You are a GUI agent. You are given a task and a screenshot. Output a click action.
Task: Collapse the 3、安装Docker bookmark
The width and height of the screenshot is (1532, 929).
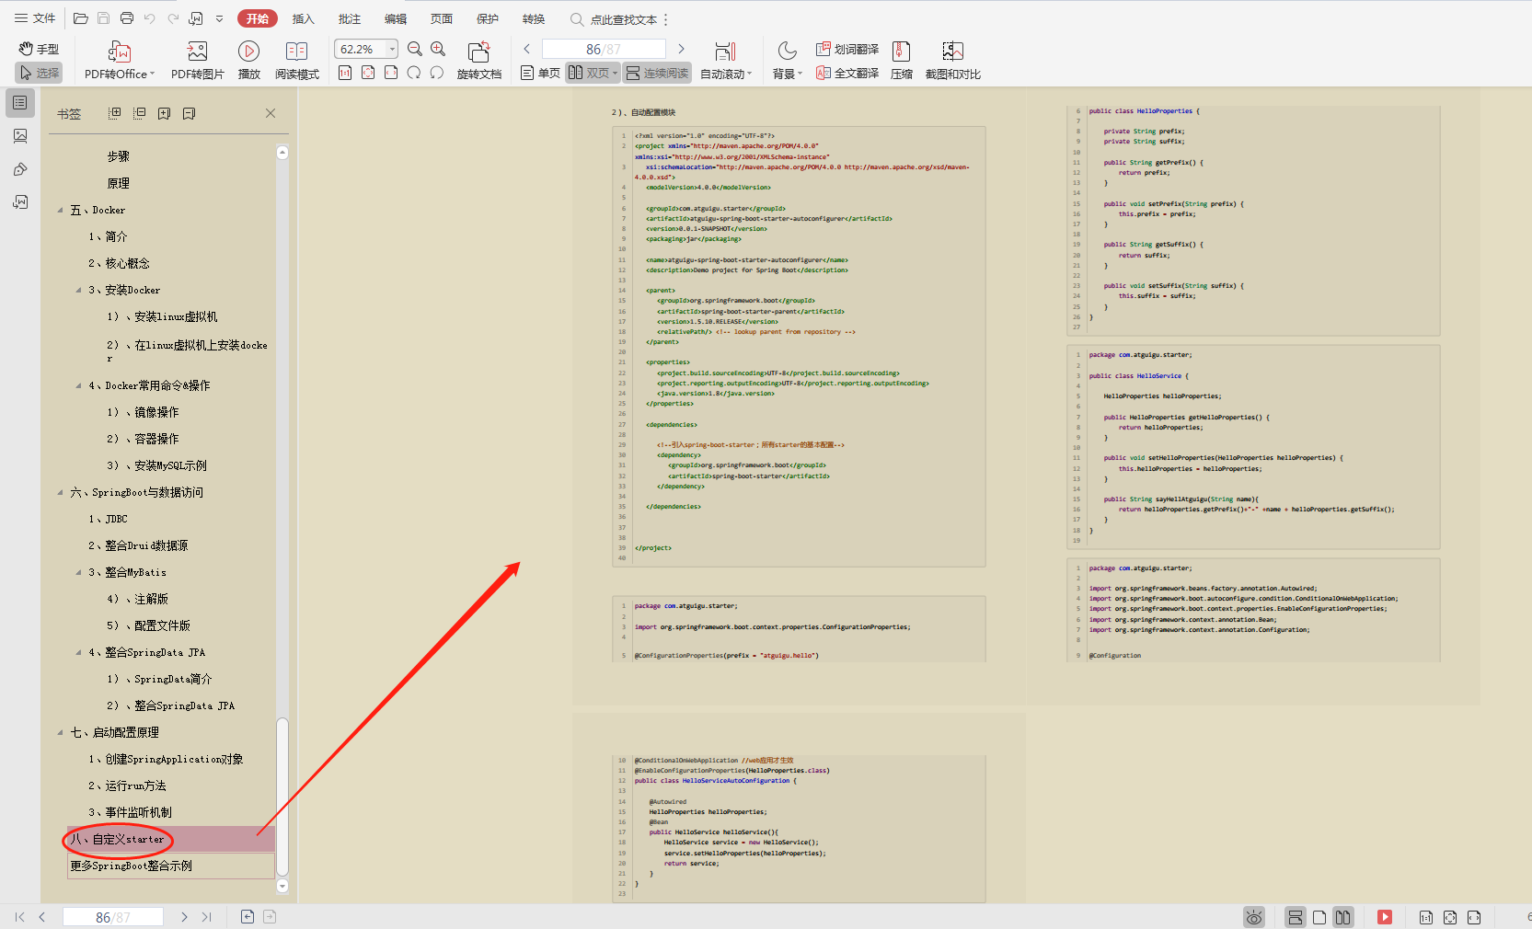point(79,291)
